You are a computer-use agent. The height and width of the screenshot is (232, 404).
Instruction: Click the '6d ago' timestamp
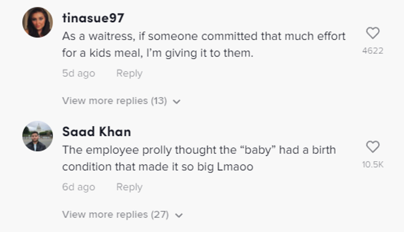(78, 187)
